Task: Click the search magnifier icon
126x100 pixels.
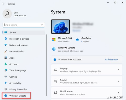Action: pyautogui.click(x=42, y=25)
